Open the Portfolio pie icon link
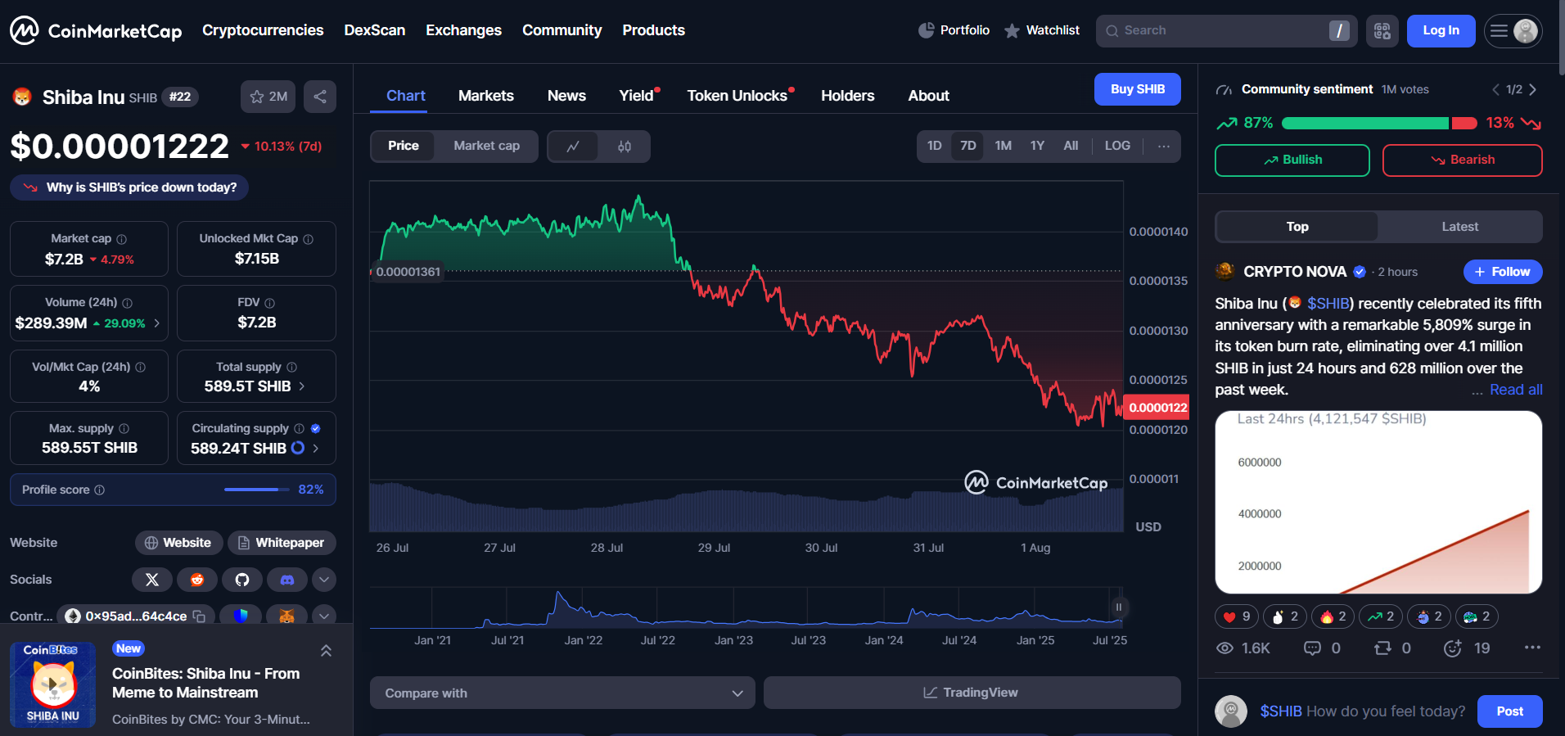 tap(954, 30)
